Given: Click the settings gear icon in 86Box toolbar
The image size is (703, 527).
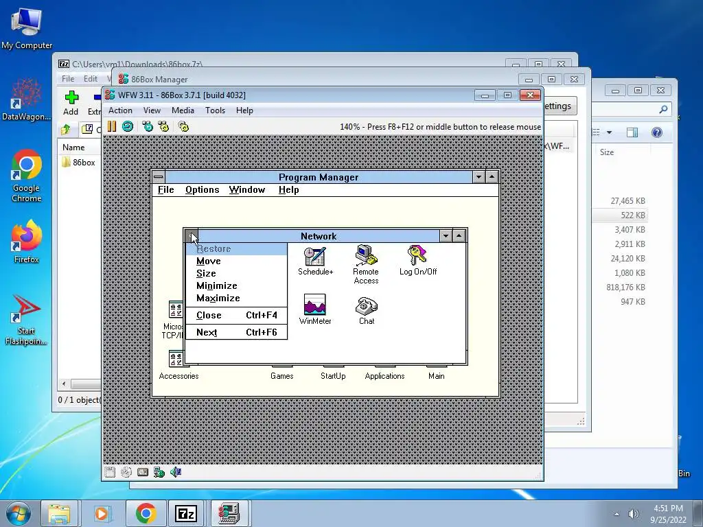Looking at the screenshot, I should 183,127.
